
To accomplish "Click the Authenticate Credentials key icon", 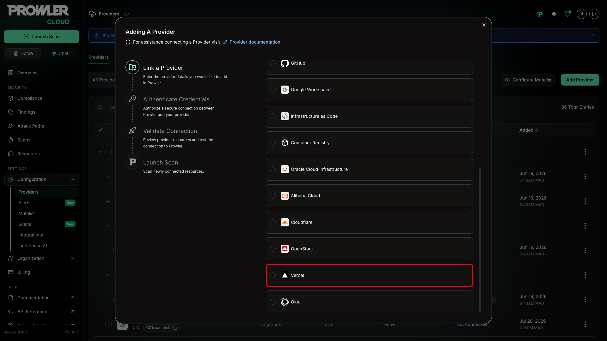I will coord(132,99).
